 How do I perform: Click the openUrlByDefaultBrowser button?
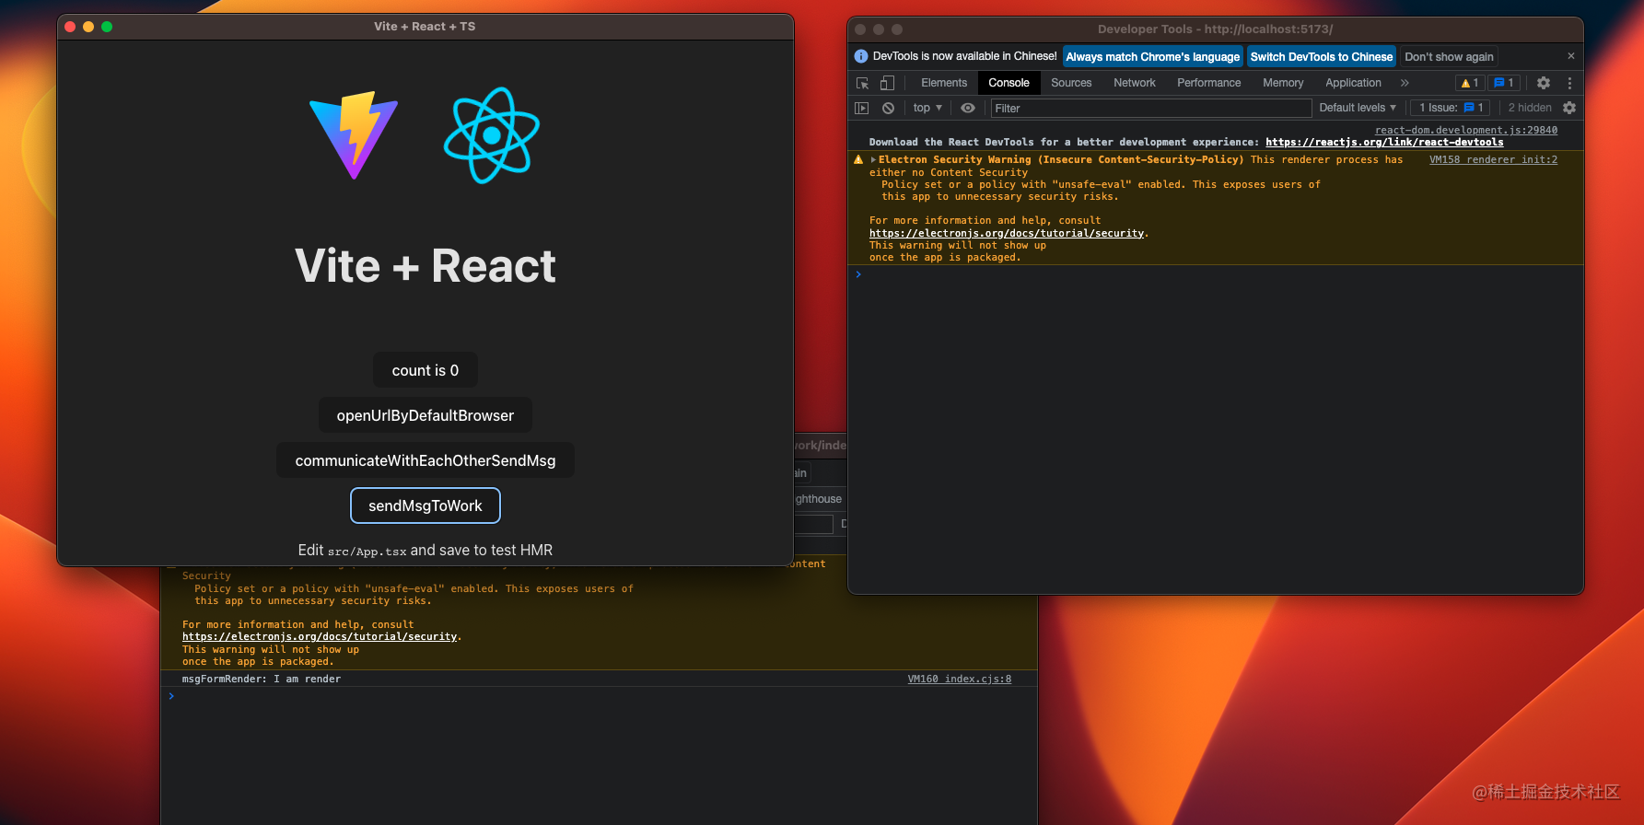(x=426, y=415)
